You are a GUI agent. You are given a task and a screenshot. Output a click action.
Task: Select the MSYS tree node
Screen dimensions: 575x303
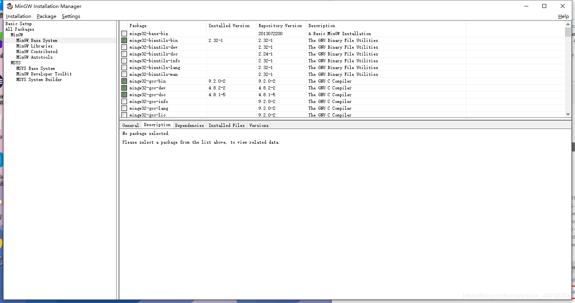click(x=16, y=63)
